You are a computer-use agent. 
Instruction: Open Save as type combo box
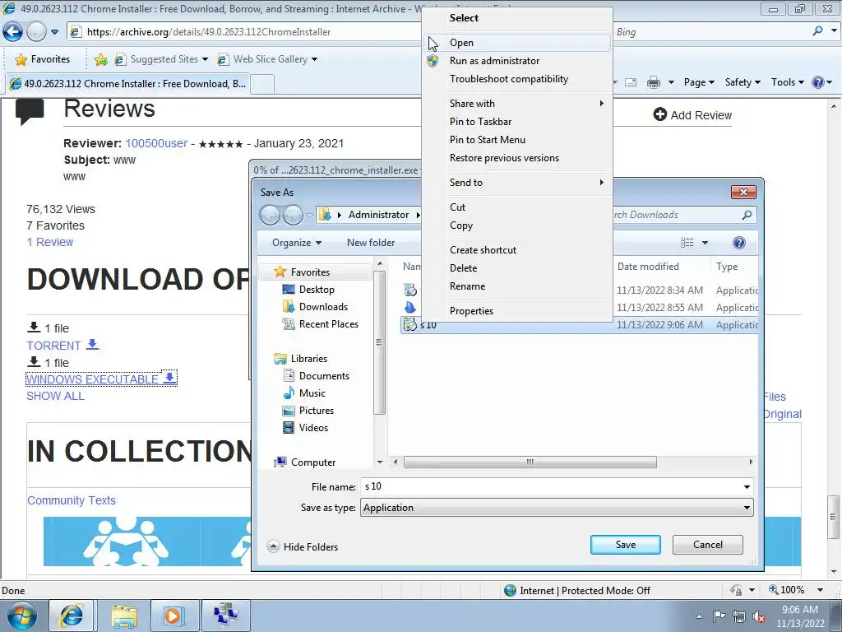pyautogui.click(x=557, y=508)
